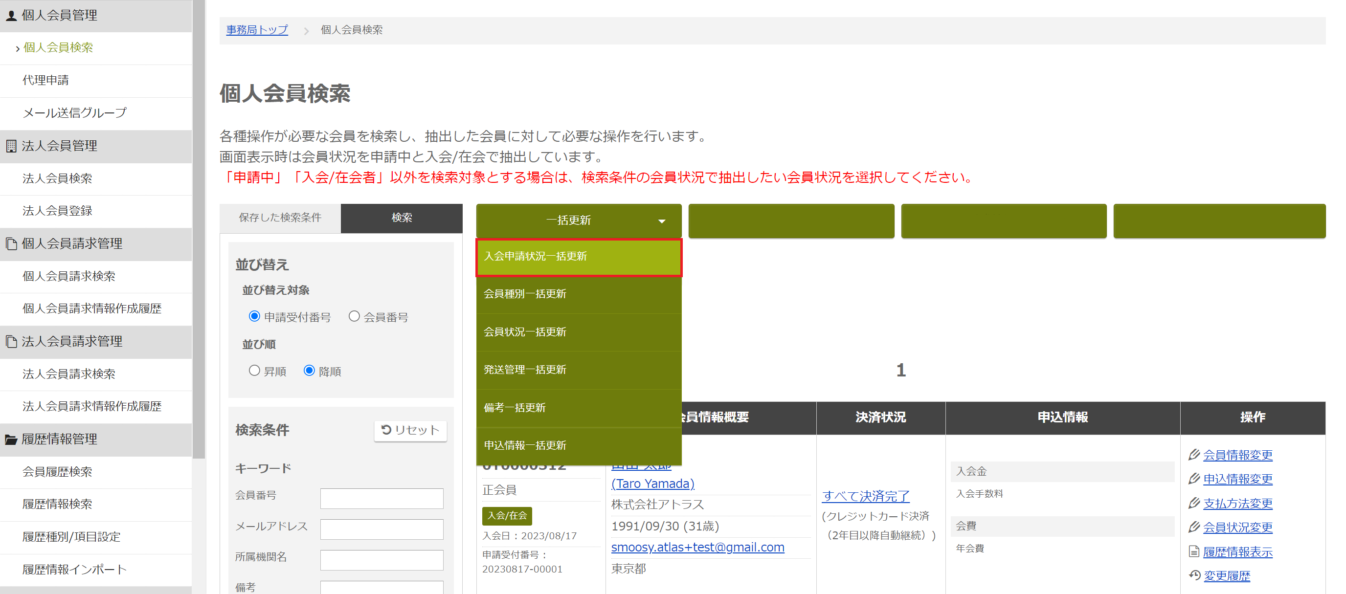
Task: Click the history clock icon next to 変更履歴
Action: 1194,575
